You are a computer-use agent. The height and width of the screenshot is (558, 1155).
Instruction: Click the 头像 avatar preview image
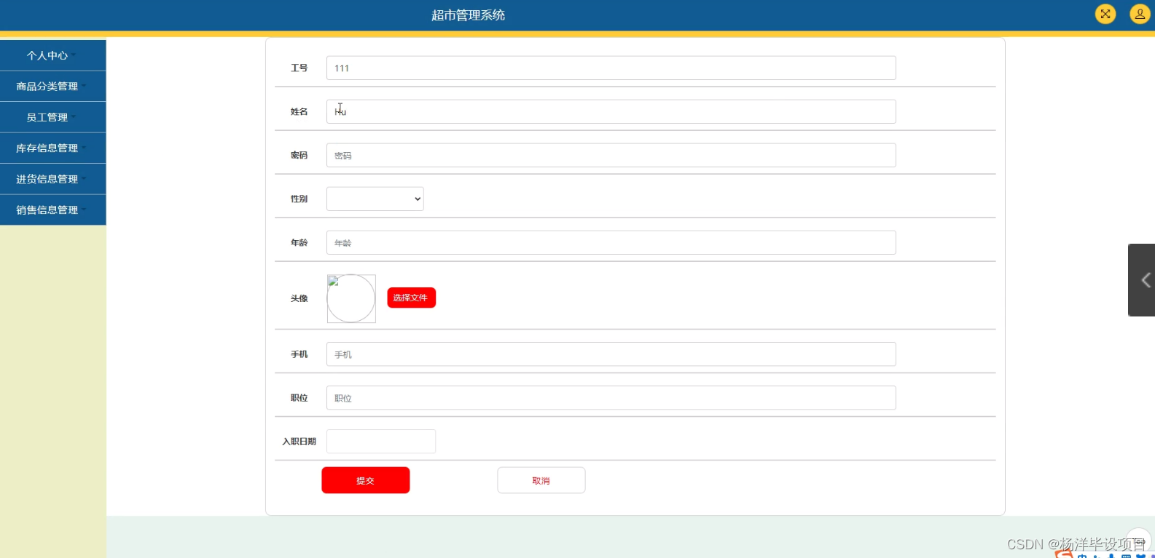[351, 298]
